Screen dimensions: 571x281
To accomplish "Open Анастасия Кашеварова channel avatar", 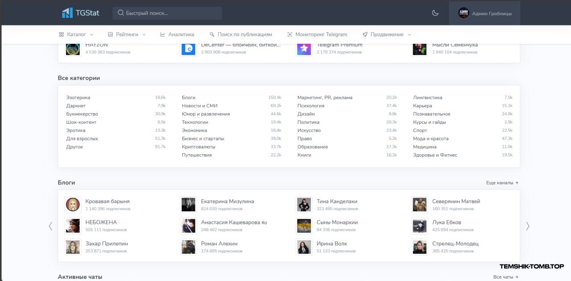I will tap(188, 226).
